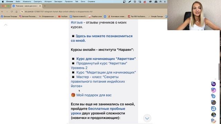Open Мастер-класс Секреты правильного питания link
The width and height of the screenshot is (221, 124).
click(x=98, y=81)
